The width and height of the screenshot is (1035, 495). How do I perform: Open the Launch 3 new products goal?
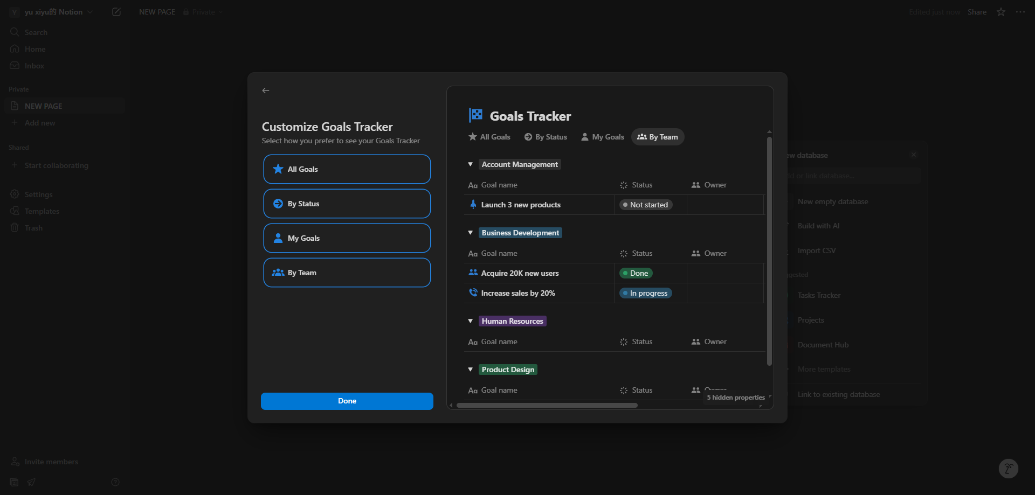point(521,205)
